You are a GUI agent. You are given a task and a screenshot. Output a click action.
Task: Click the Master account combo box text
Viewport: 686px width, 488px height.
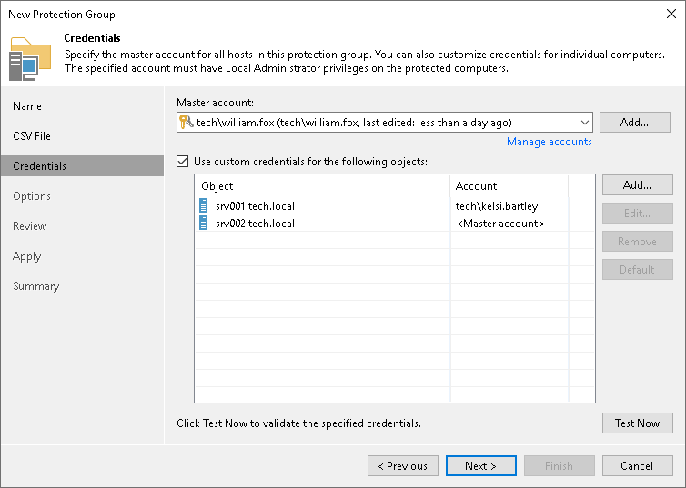click(x=354, y=123)
